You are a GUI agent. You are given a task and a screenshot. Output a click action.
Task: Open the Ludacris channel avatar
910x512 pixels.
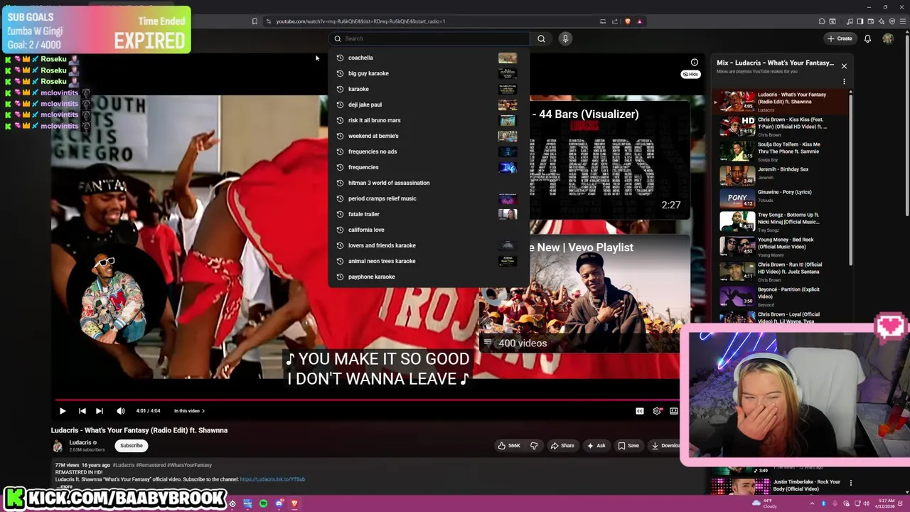[58, 446]
